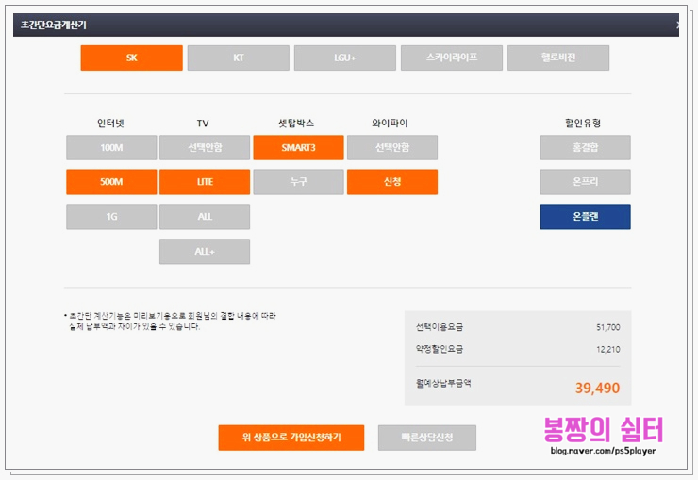This screenshot has width=698, height=480.
Task: Switch to the LGU+ carrier tab
Action: coord(345,58)
